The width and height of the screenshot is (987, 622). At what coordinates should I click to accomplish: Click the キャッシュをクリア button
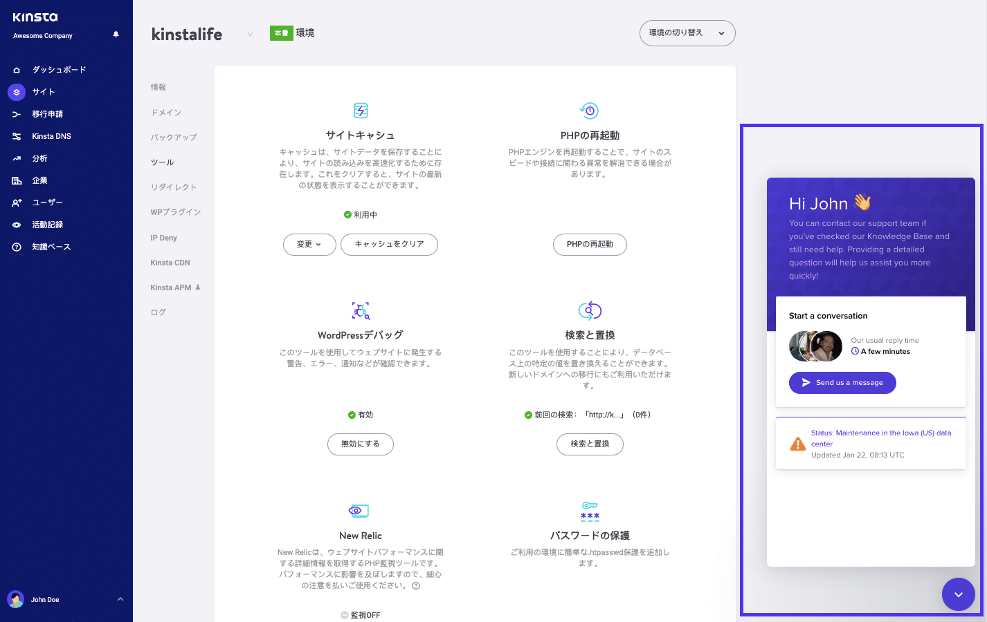click(389, 244)
